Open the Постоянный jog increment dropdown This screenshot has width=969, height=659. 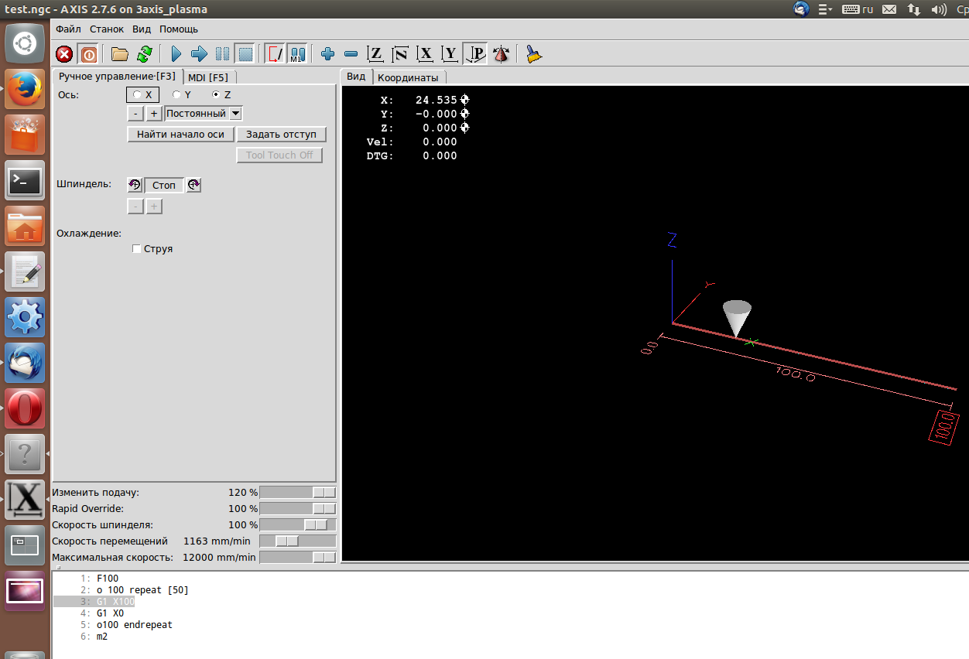coord(204,114)
